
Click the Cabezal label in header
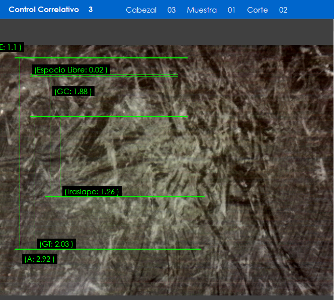point(141,10)
